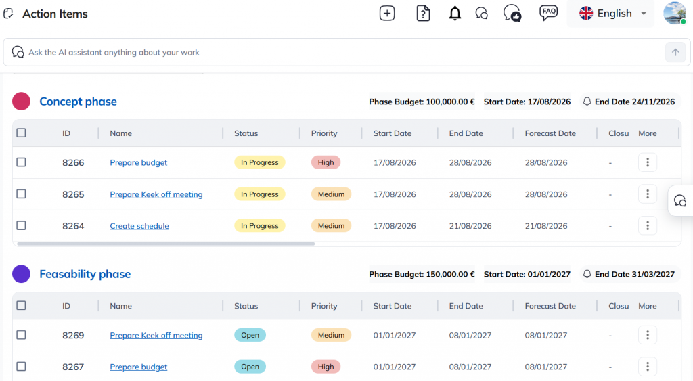This screenshot has height=381, width=693.
Task: Open the Medium priority badge on task 8264
Action: tap(331, 225)
